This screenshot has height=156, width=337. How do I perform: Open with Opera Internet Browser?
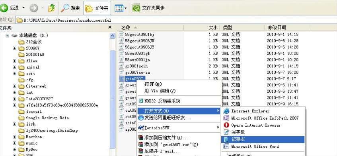[263, 125]
